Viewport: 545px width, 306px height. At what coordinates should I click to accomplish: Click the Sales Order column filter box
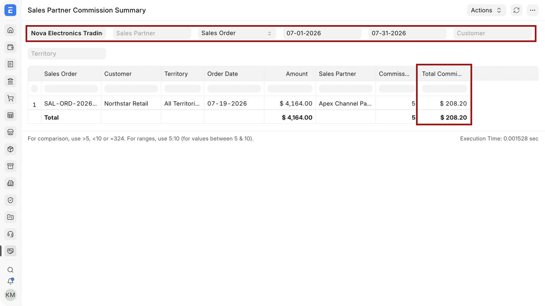tap(71, 89)
